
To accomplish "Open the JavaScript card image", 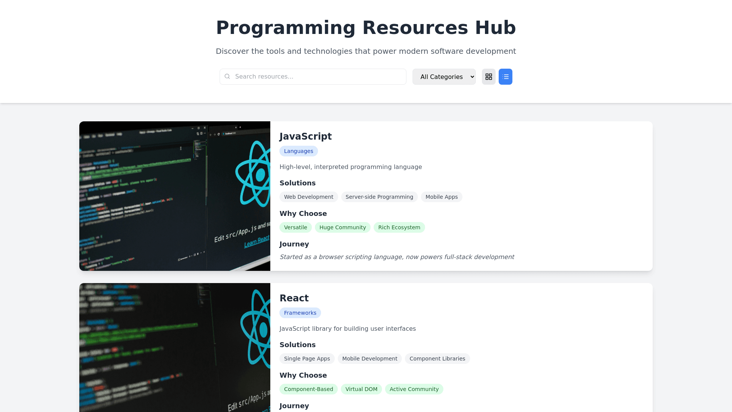I will click(x=175, y=196).
